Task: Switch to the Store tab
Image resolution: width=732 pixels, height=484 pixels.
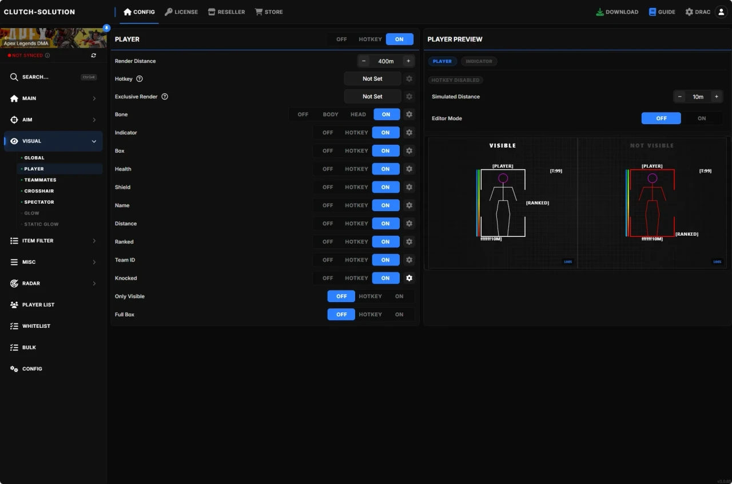Action: point(268,11)
